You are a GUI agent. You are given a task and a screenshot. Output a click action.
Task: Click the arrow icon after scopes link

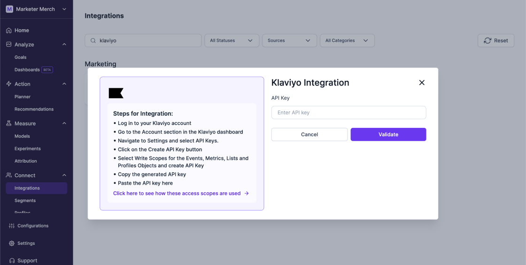coord(247,193)
